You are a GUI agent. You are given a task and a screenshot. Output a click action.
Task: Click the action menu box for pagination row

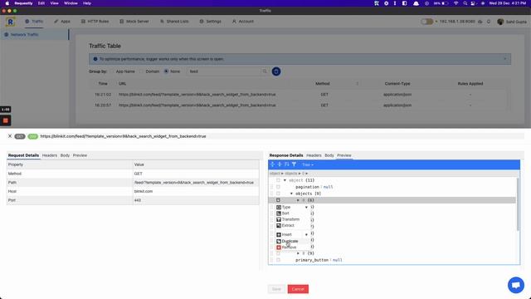point(278,187)
